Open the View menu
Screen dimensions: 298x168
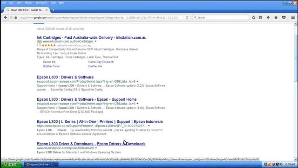point(19,3)
